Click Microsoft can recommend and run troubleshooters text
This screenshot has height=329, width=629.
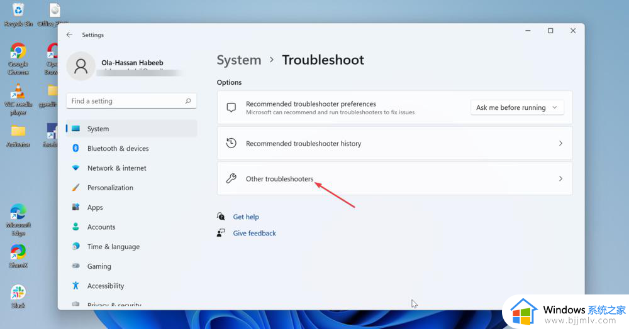(330, 112)
